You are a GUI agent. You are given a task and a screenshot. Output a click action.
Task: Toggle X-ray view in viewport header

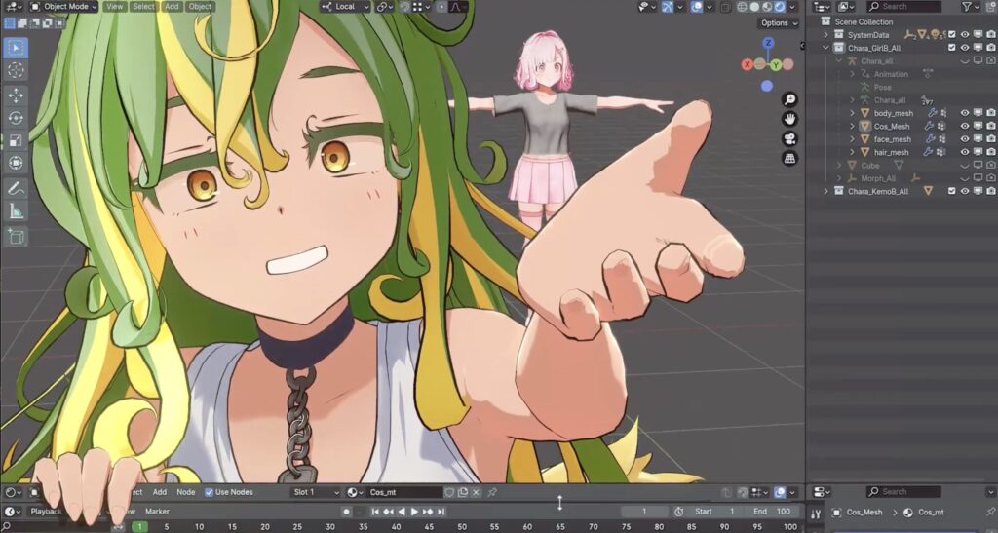coord(725,7)
